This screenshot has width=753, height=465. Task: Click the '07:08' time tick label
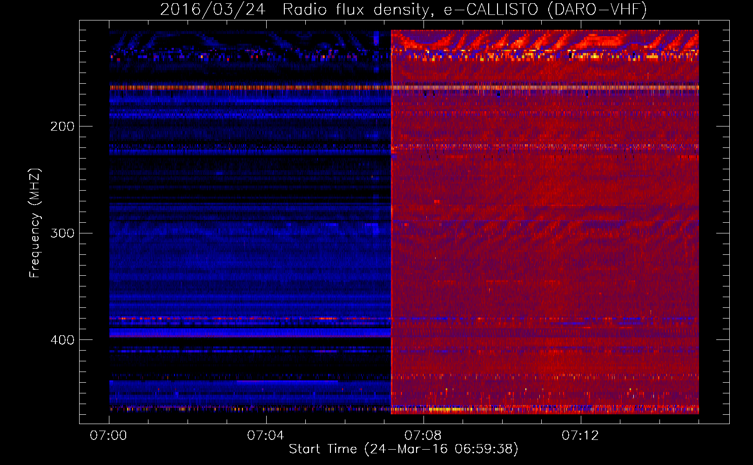pos(423,436)
